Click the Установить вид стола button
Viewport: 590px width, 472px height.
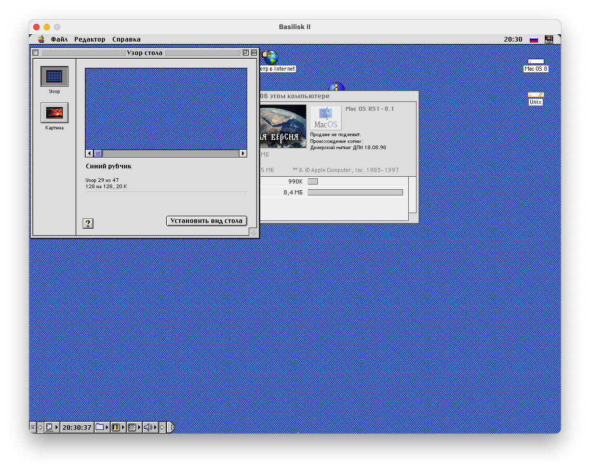pos(206,221)
